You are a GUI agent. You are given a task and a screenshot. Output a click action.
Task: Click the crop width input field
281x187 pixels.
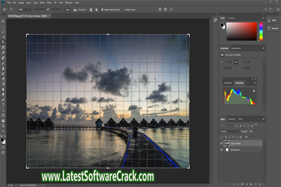pos(39,9)
